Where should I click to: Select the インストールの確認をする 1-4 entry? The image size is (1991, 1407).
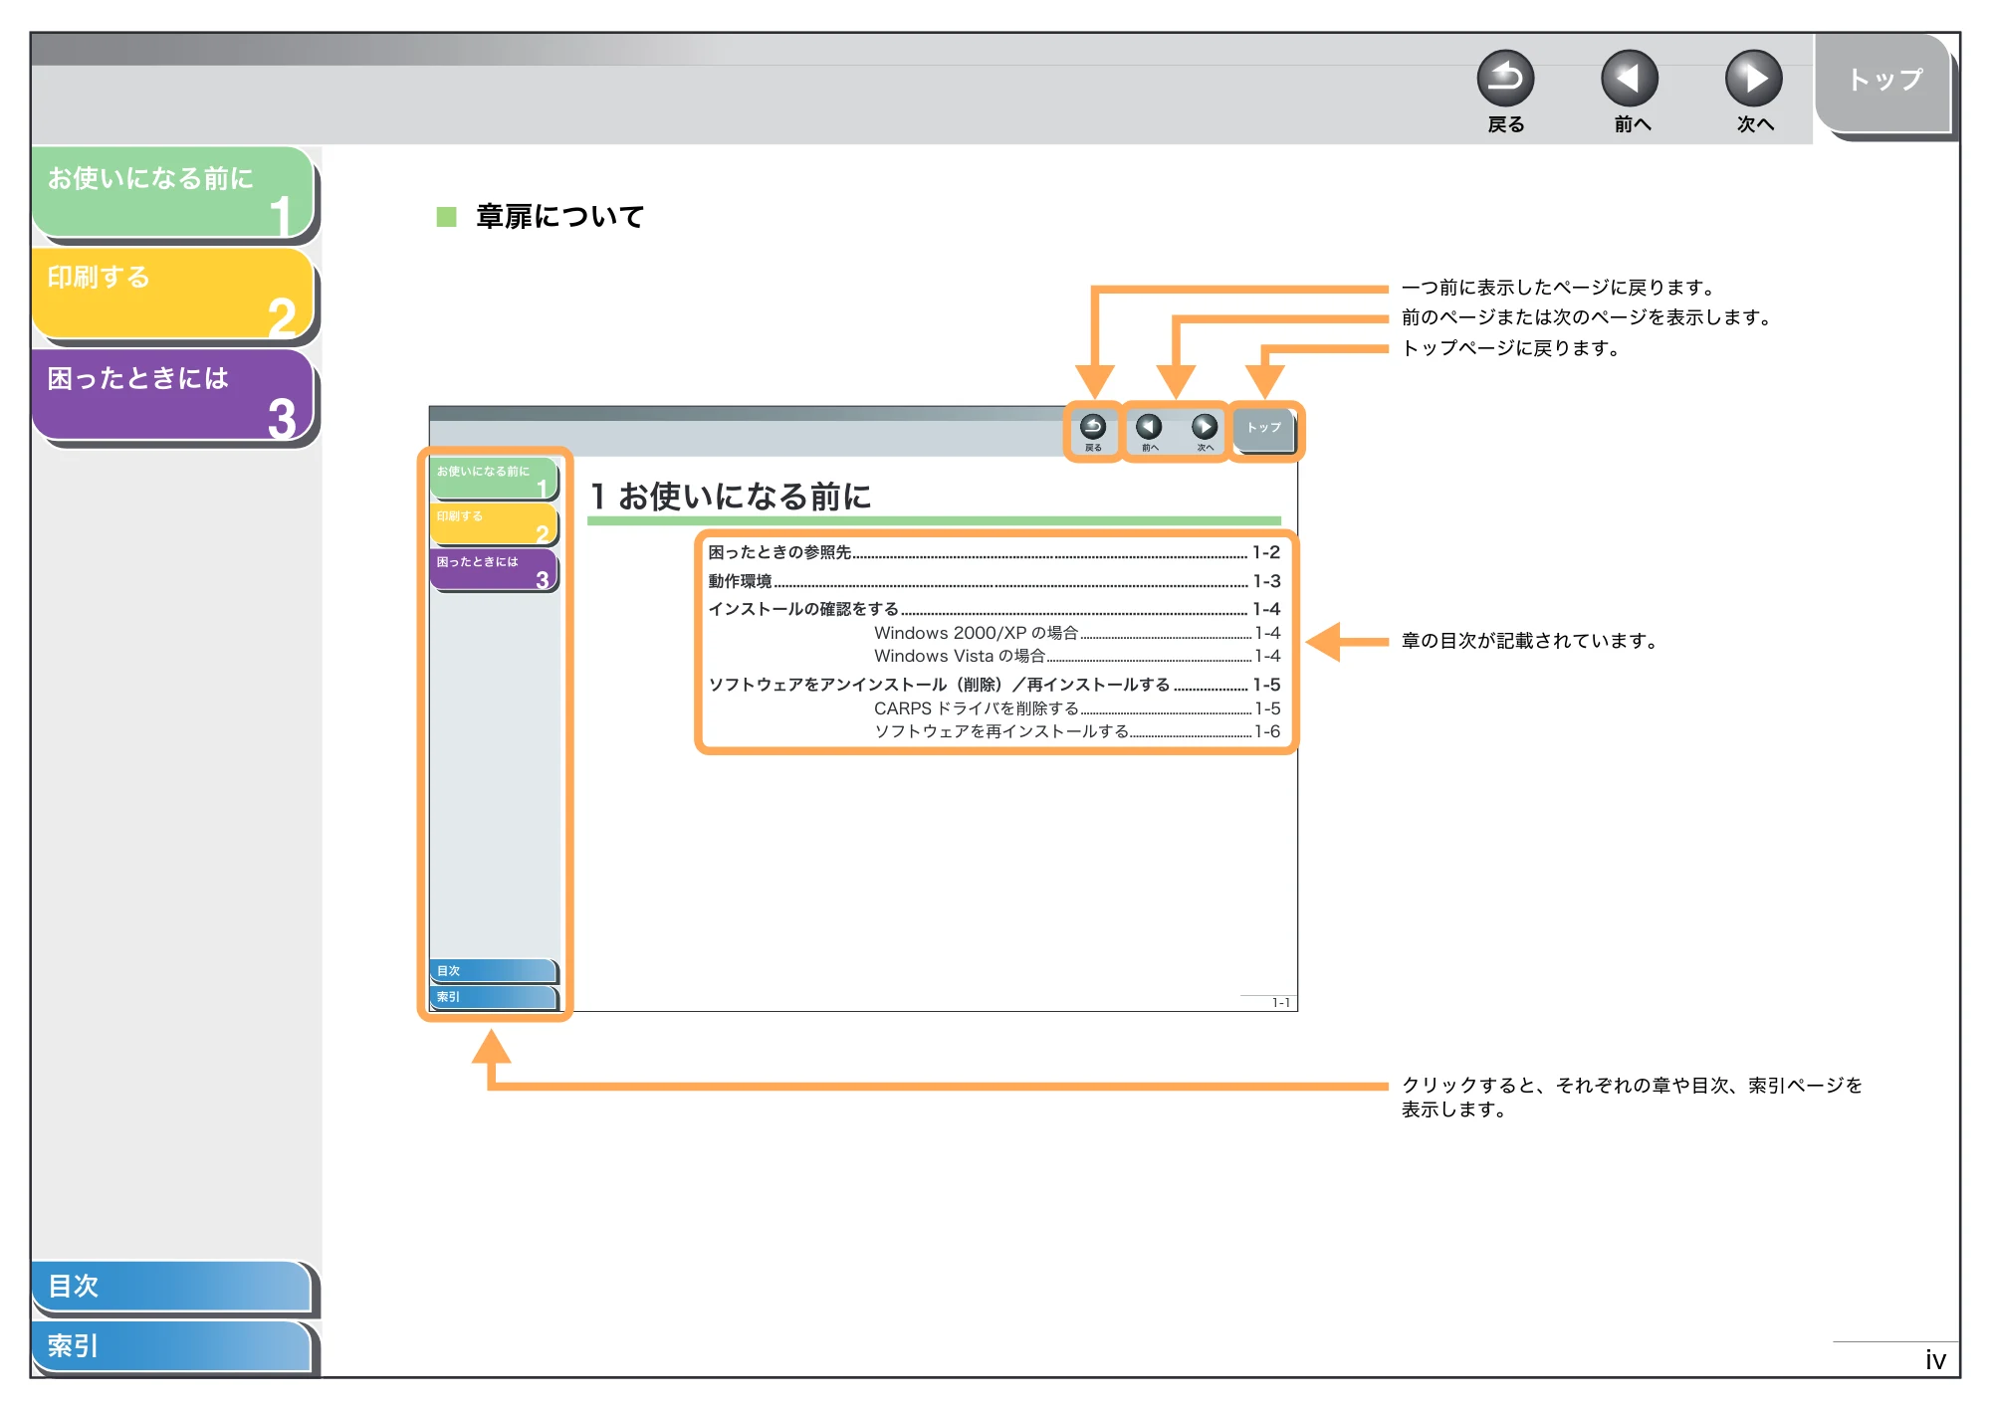click(x=994, y=609)
